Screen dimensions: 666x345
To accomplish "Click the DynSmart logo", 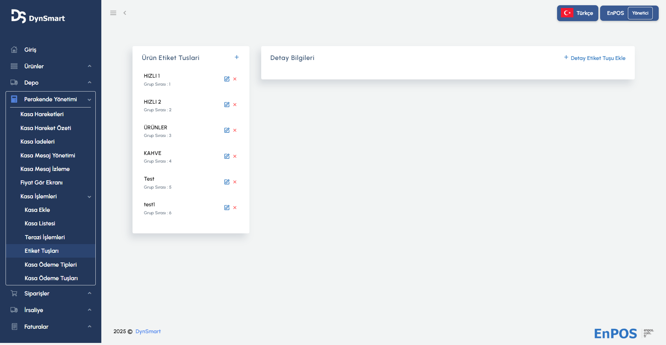I will click(38, 17).
